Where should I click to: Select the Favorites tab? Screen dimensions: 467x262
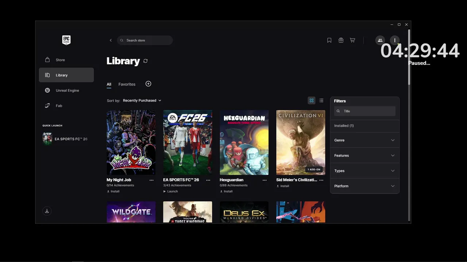coord(127,84)
